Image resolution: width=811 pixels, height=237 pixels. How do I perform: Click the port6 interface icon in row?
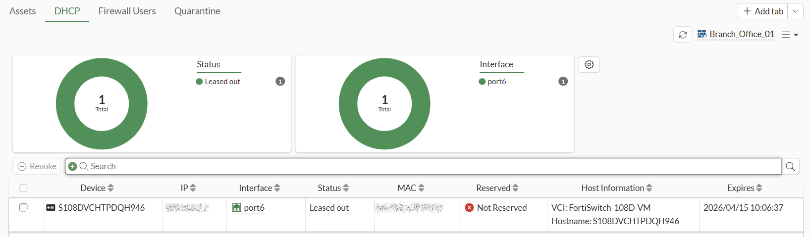[236, 208]
